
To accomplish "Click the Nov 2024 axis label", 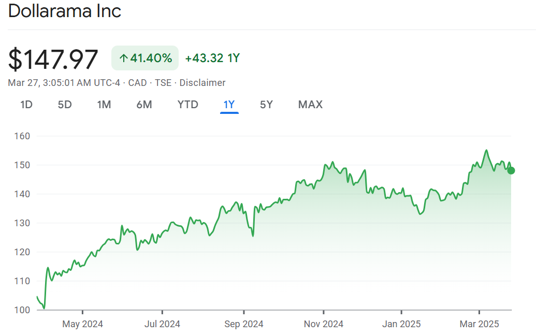I will click(x=324, y=324).
